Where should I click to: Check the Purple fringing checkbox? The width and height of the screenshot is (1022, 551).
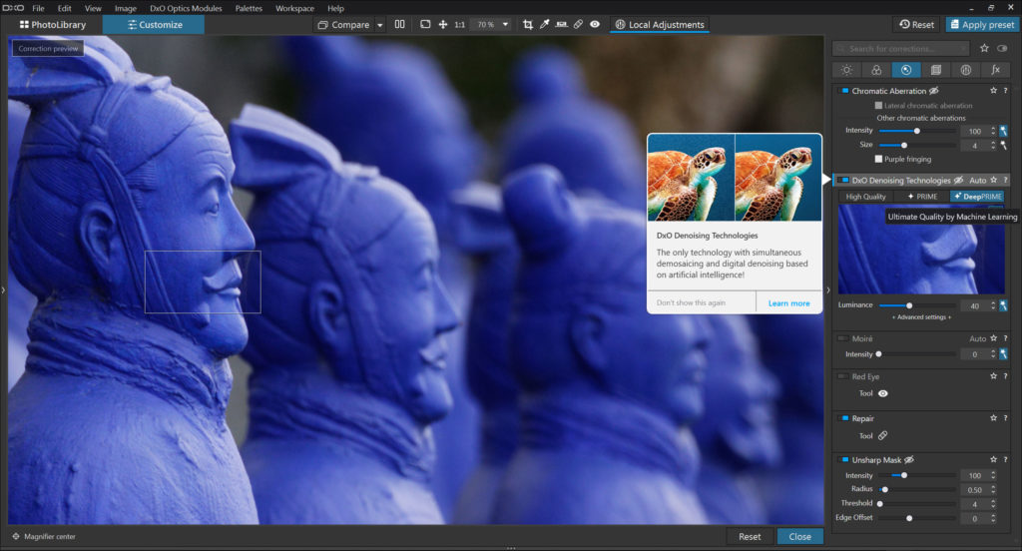(878, 159)
